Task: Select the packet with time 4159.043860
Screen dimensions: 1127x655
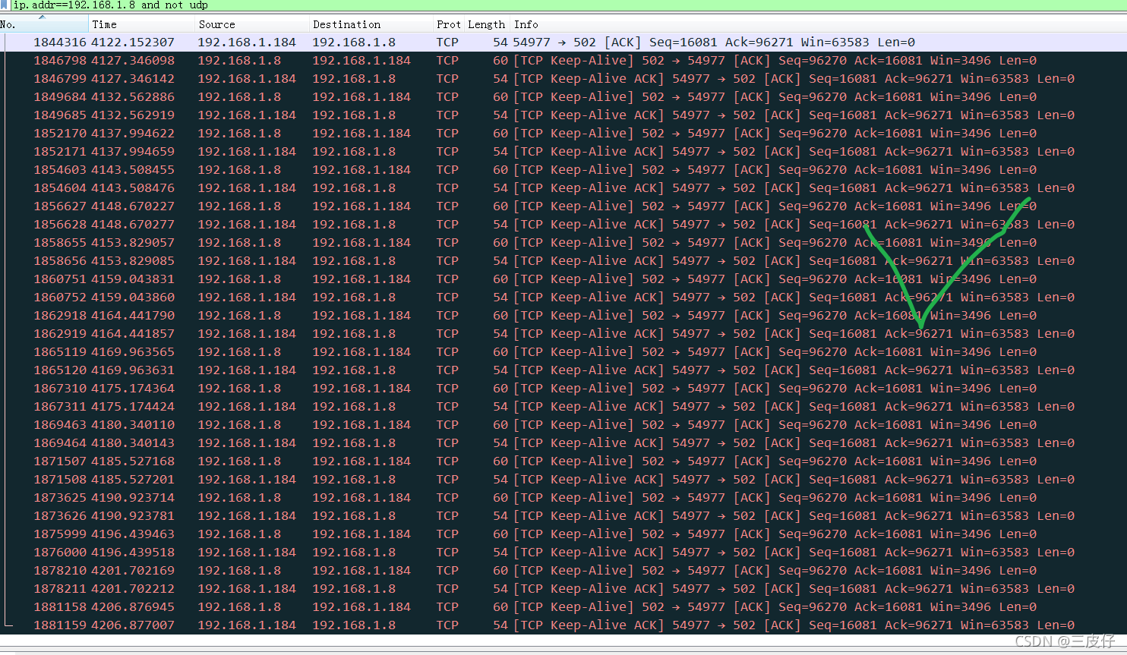Action: point(563,298)
